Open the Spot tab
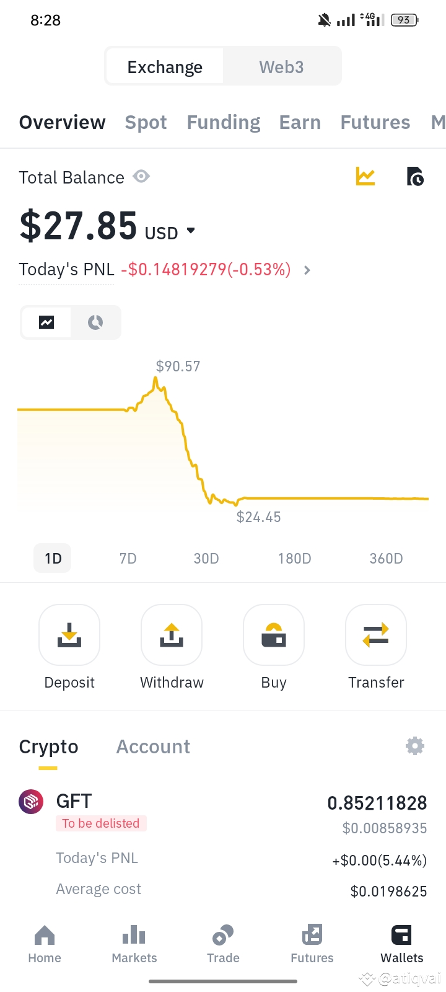Viewport: 446px width, 992px height. tap(146, 123)
